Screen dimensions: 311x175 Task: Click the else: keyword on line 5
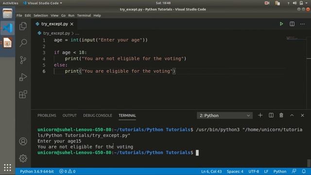click(x=61, y=65)
